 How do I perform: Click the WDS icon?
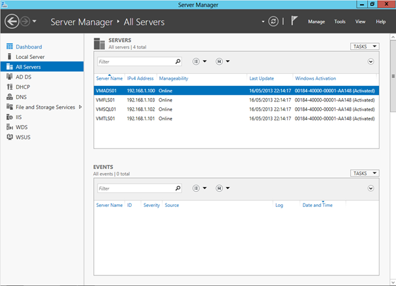10,127
